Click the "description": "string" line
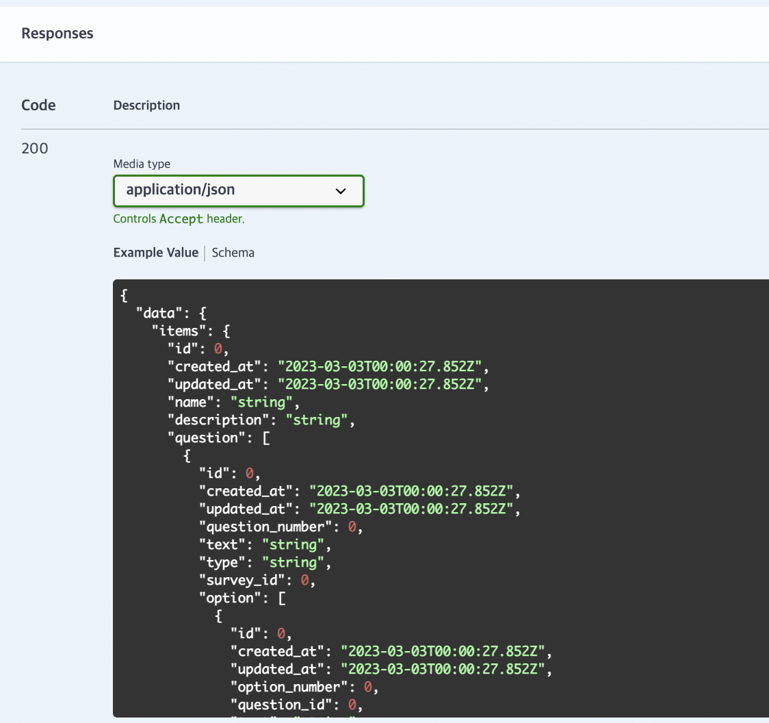 pyautogui.click(x=261, y=420)
